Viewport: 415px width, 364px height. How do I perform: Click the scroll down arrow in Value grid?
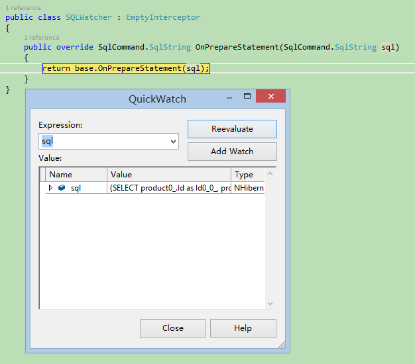tap(270, 304)
